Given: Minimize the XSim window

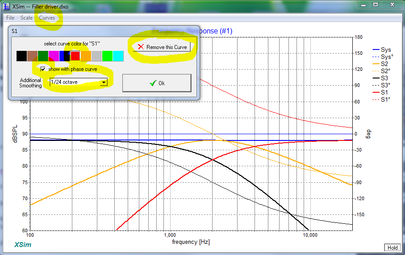Looking at the screenshot, I should (x=363, y=5).
